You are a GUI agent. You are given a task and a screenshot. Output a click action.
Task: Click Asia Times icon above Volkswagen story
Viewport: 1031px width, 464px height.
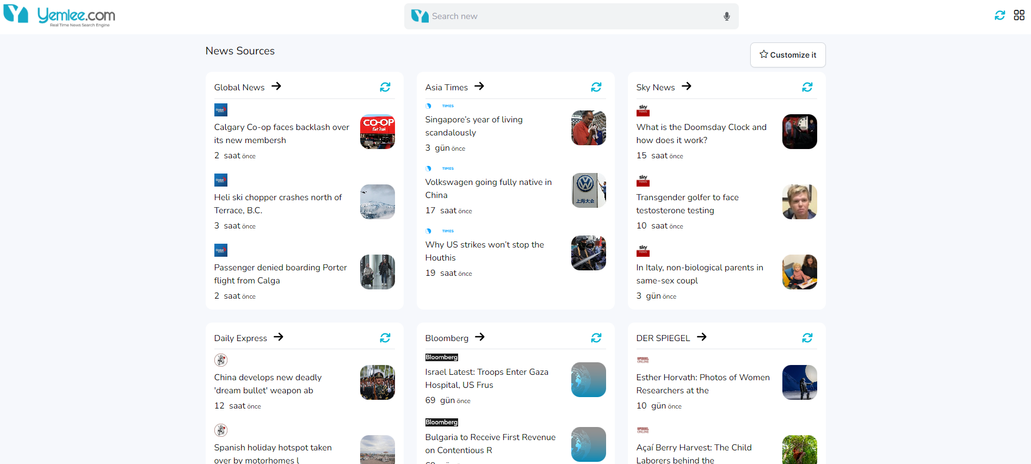click(x=440, y=169)
